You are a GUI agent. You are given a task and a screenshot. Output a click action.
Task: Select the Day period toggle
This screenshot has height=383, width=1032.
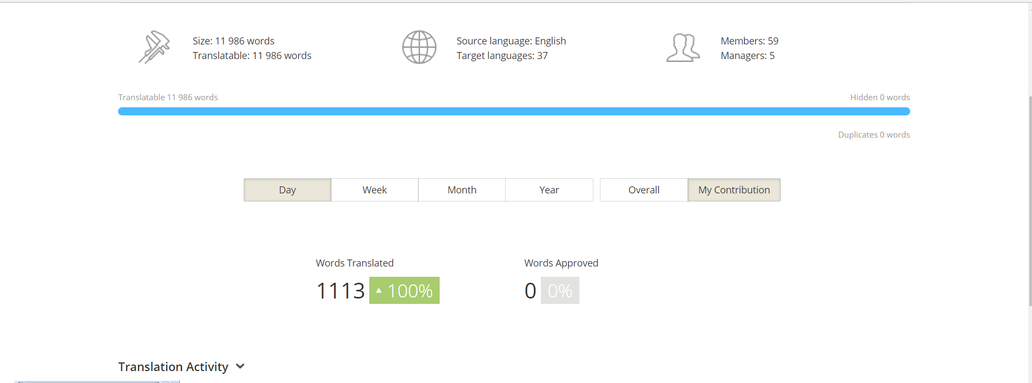point(288,190)
